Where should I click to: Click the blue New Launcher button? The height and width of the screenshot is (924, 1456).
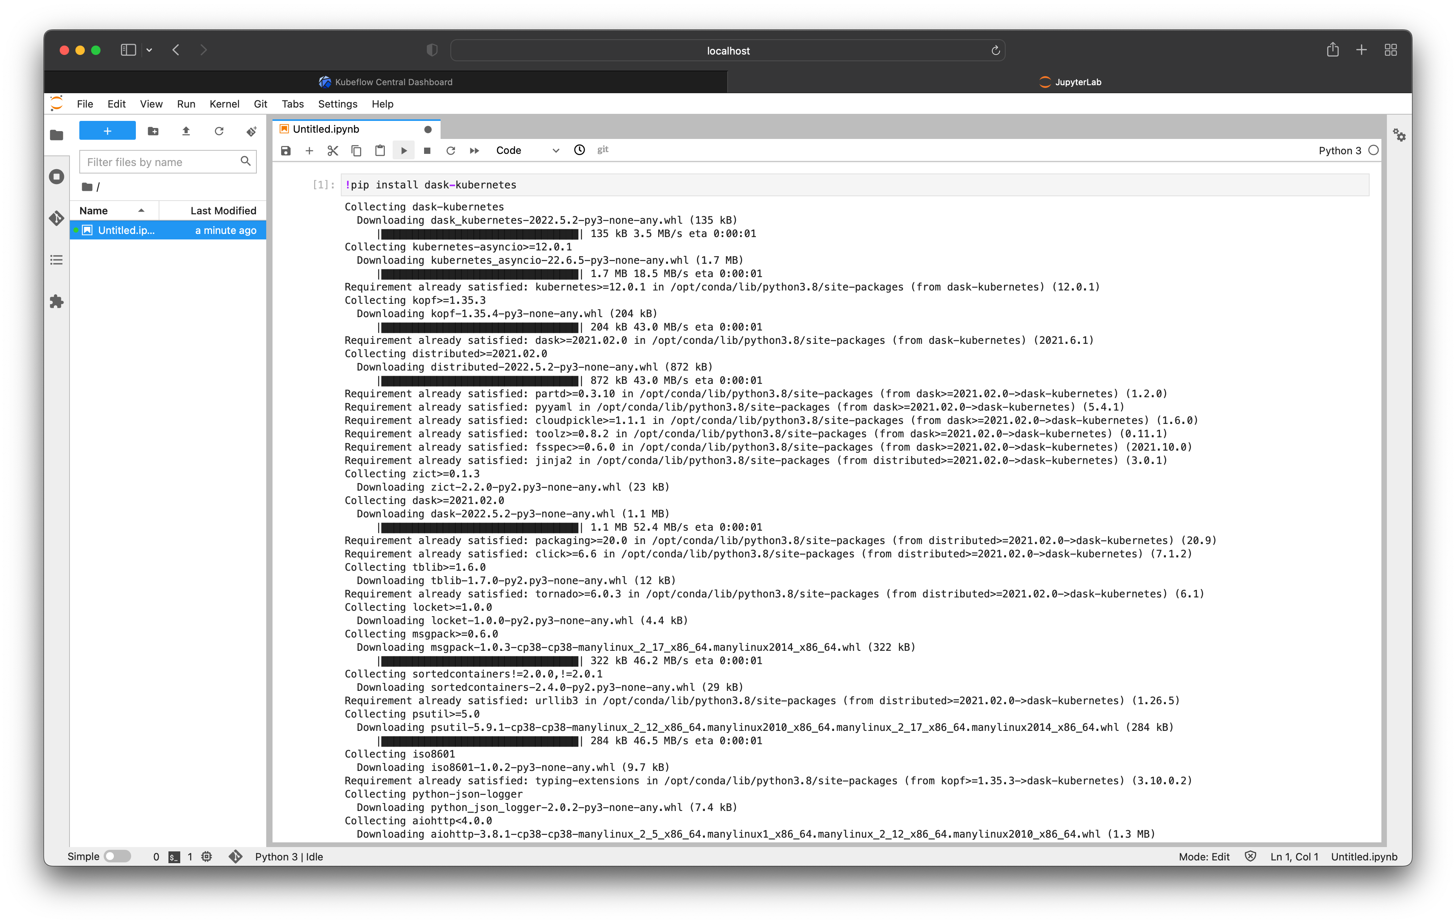(x=107, y=131)
